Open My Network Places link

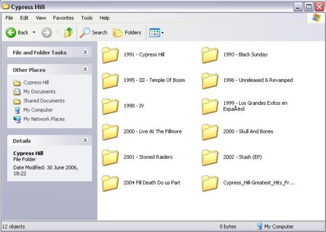pyautogui.click(x=44, y=119)
